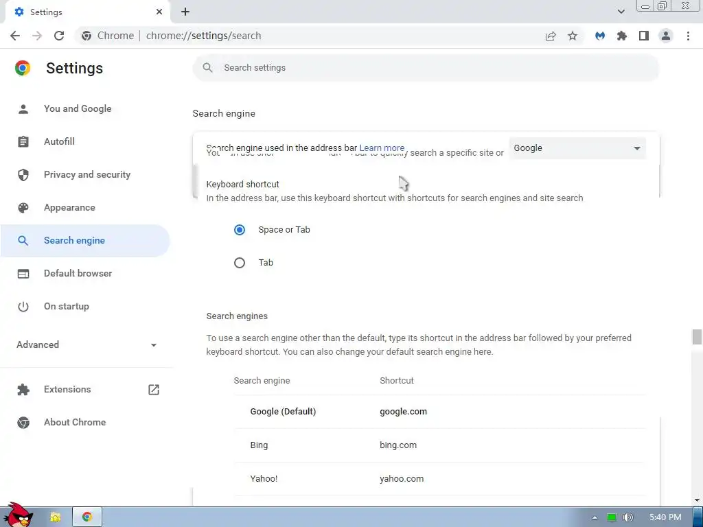
Task: Click the scrollbar down arrow
Action: click(x=697, y=500)
